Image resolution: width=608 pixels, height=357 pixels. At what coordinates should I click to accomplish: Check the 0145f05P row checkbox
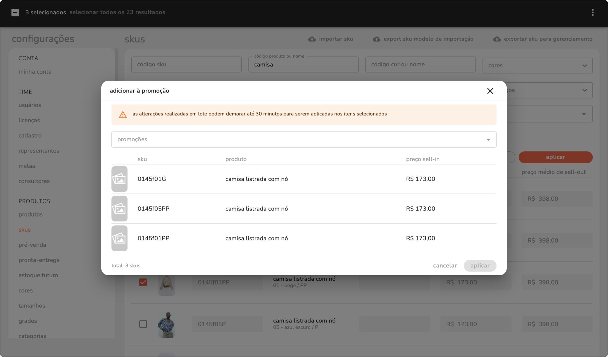143,324
